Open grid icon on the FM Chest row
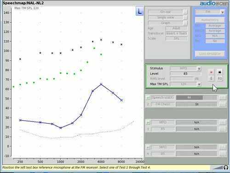 pos(223,104)
